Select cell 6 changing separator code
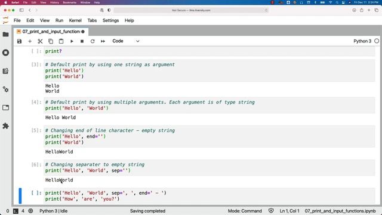The width and height of the screenshot is (382, 215). [210, 167]
